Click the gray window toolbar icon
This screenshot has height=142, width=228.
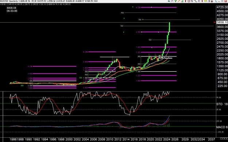tap(222, 1)
